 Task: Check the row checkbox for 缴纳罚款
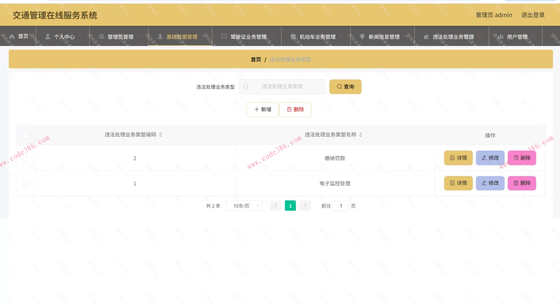[x=25, y=158]
